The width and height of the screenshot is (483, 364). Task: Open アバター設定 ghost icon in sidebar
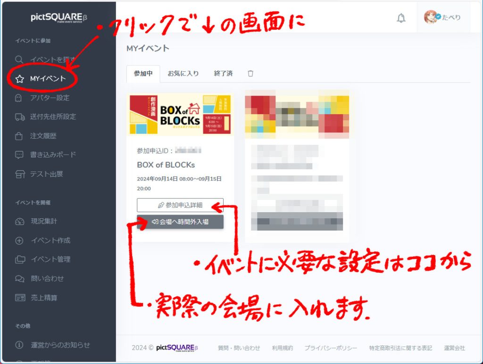pos(19,98)
